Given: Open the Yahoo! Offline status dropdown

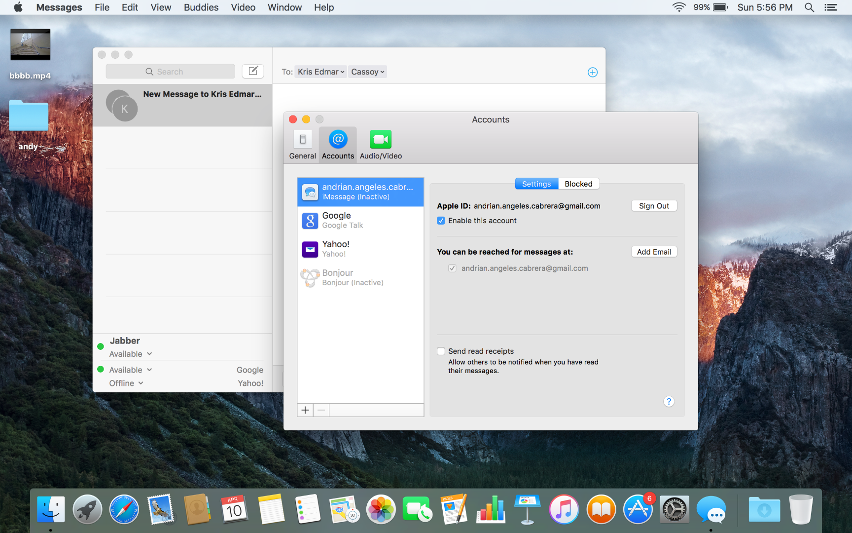Looking at the screenshot, I should click(126, 383).
